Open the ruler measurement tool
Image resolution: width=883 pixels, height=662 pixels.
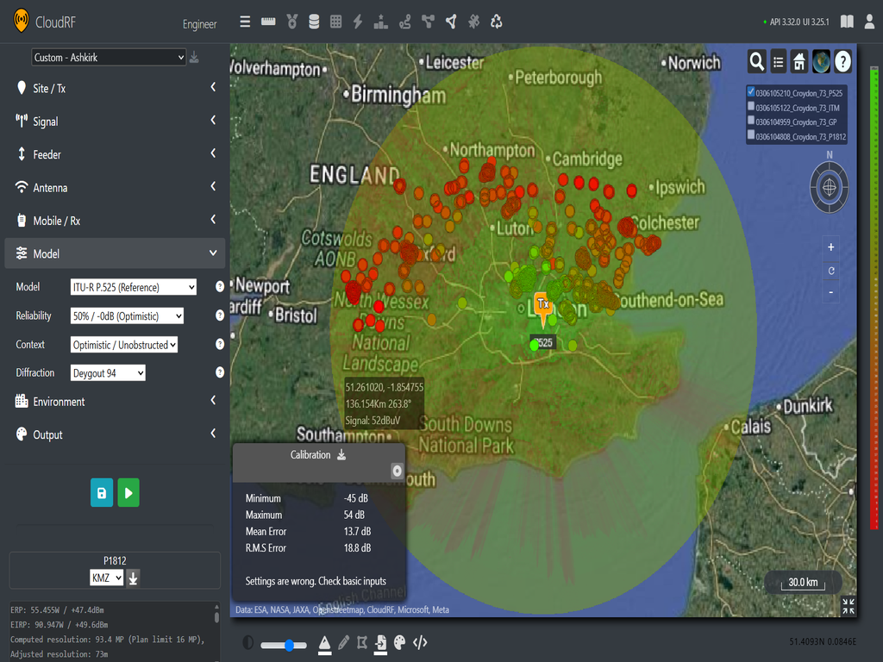click(267, 22)
